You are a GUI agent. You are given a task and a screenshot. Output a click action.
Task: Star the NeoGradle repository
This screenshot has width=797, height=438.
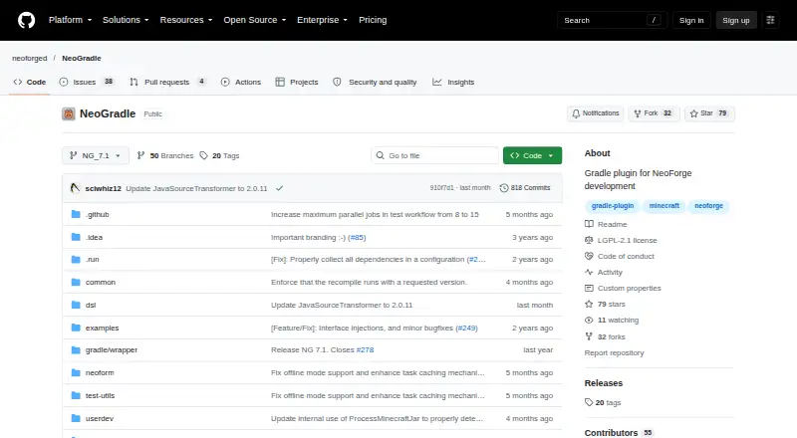[709, 113]
